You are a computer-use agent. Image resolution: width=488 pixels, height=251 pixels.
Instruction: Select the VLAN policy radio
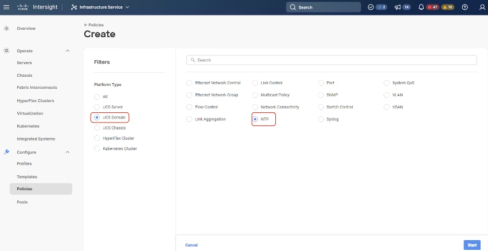point(387,95)
